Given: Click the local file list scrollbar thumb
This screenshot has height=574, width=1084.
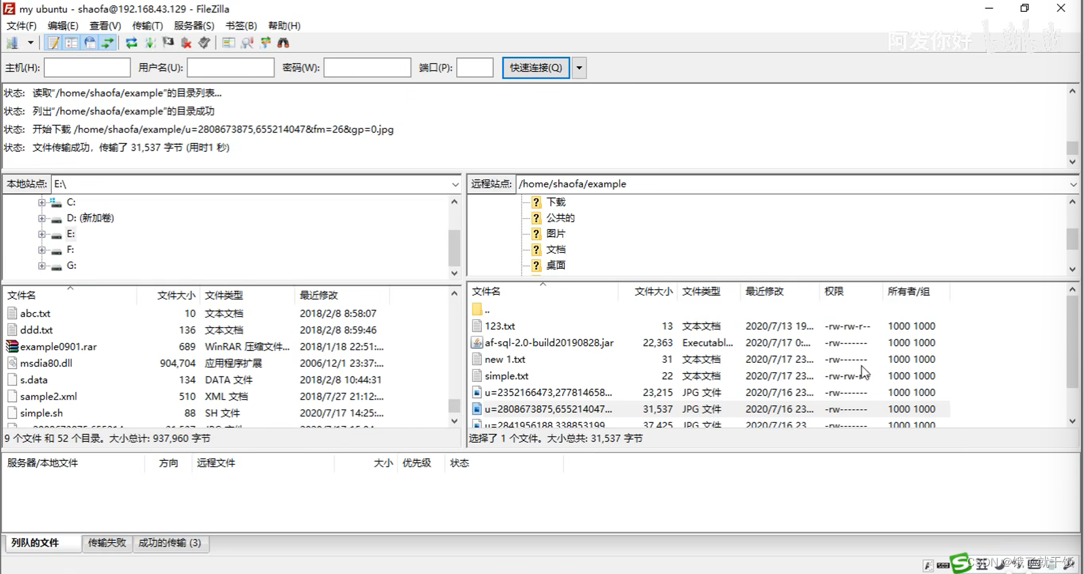Looking at the screenshot, I should (x=454, y=405).
